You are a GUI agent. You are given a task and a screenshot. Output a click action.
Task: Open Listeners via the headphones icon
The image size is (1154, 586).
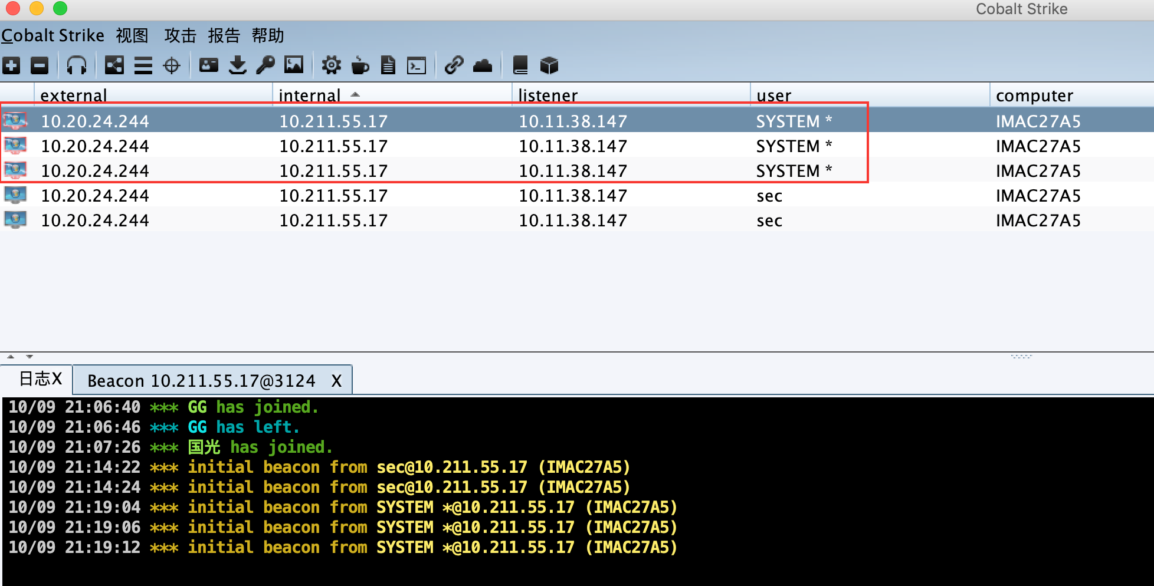pos(77,65)
